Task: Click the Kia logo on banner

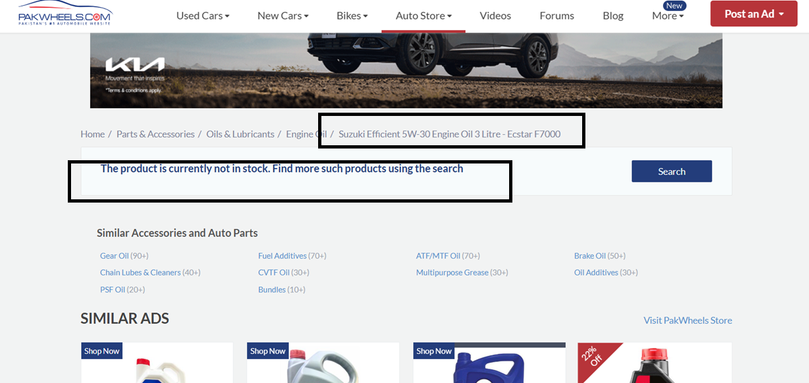Action: [135, 65]
